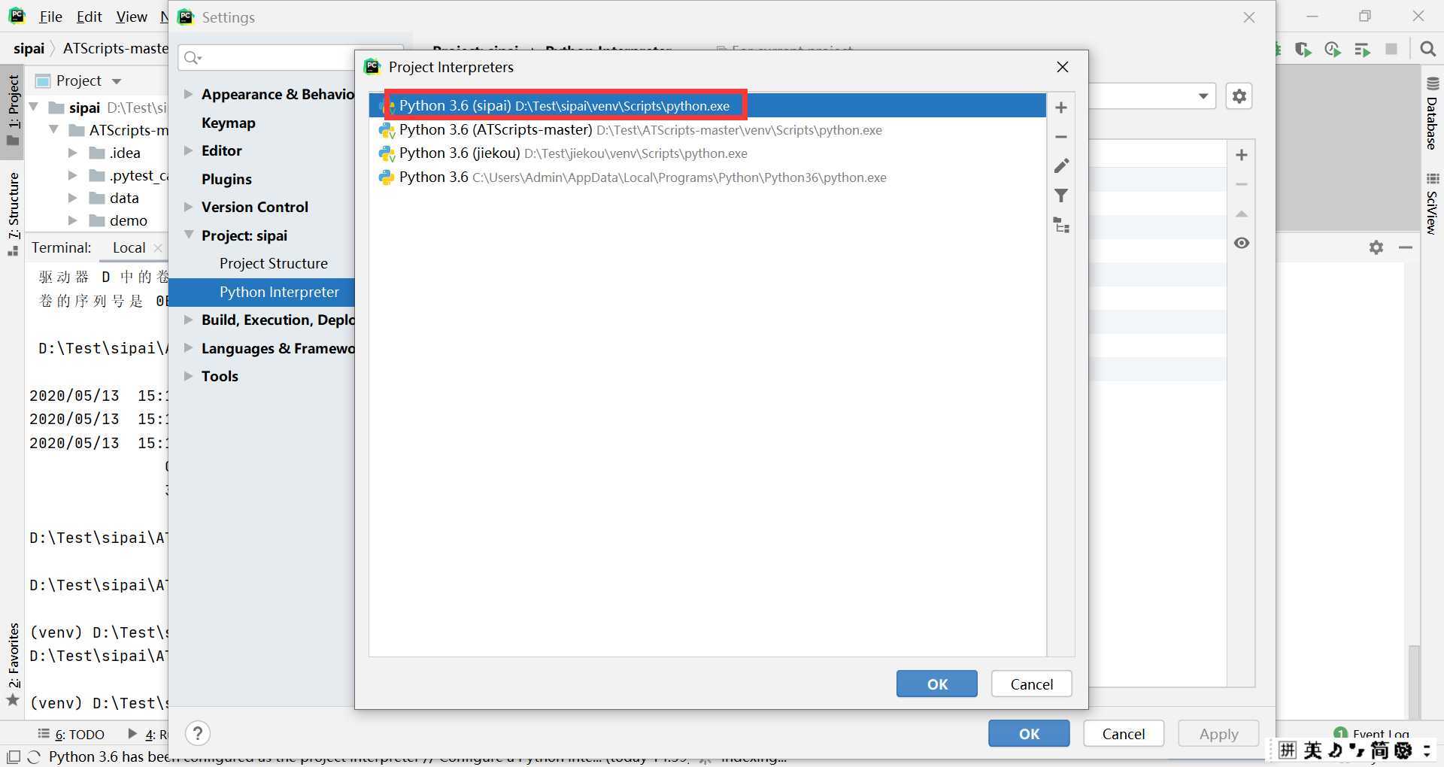1444x767 pixels.
Task: Collapse sipai root folder in project tree
Action: click(x=34, y=108)
